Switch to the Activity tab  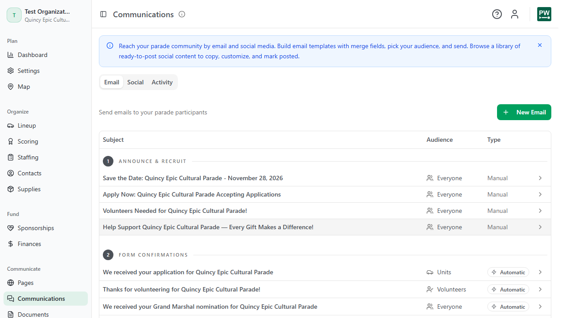162,82
